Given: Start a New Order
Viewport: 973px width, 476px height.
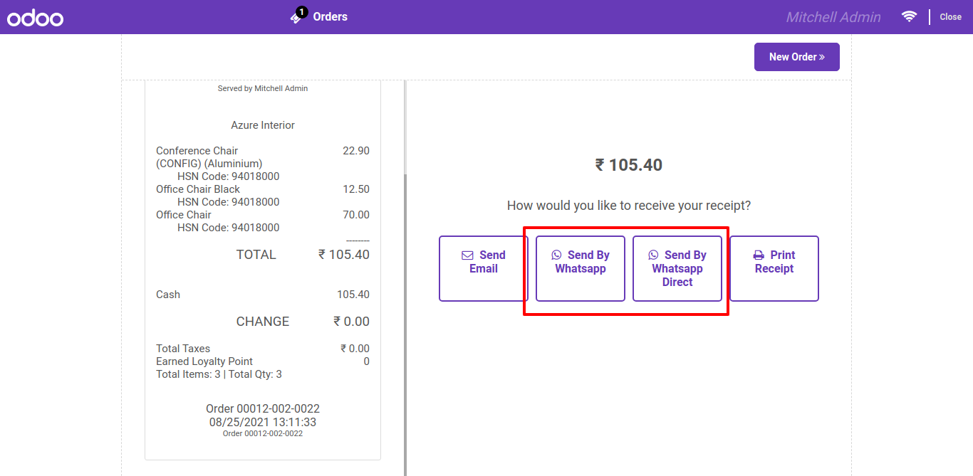Looking at the screenshot, I should point(797,57).
